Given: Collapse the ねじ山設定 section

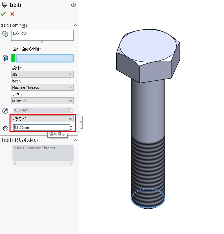Looking at the screenshot, I should [75, 26].
